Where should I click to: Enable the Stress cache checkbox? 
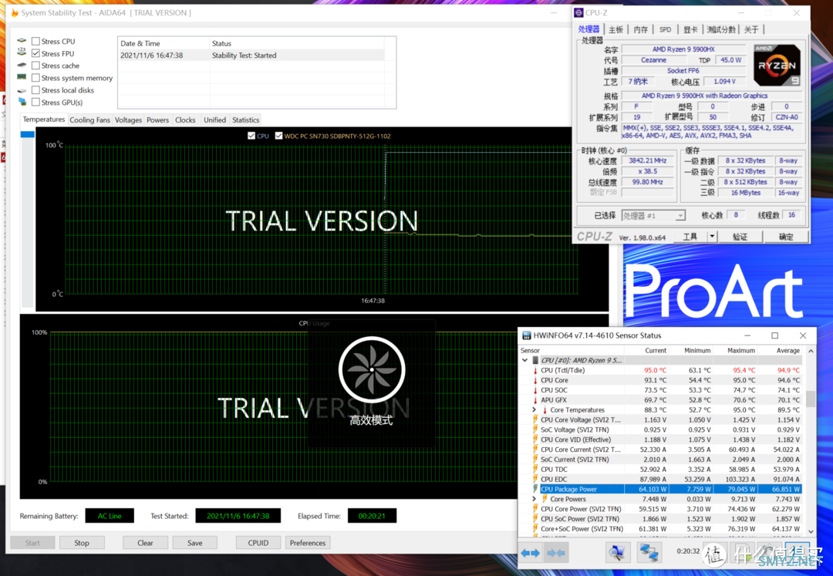pyautogui.click(x=35, y=66)
